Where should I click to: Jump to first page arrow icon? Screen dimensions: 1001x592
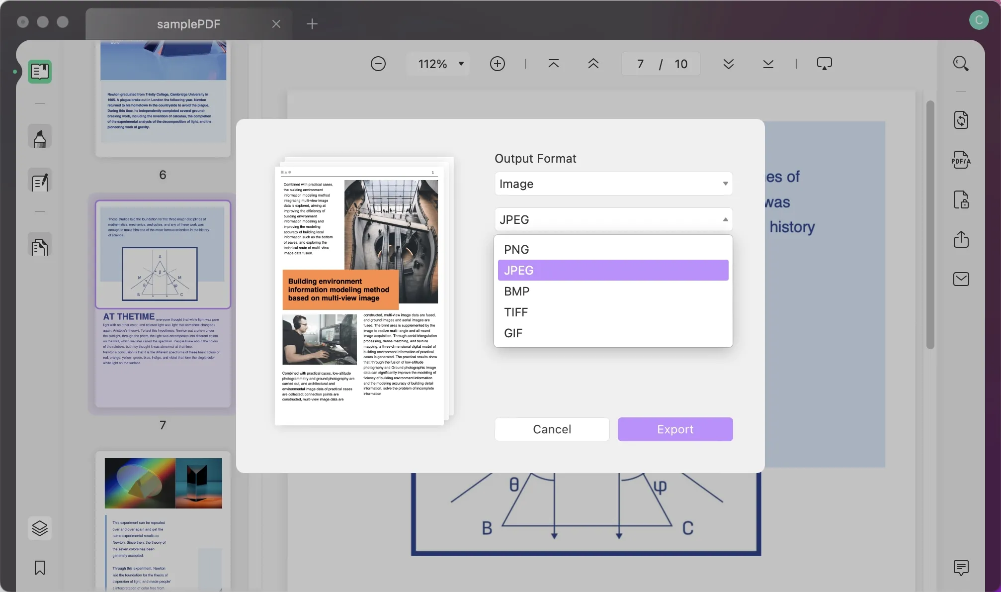click(x=553, y=64)
